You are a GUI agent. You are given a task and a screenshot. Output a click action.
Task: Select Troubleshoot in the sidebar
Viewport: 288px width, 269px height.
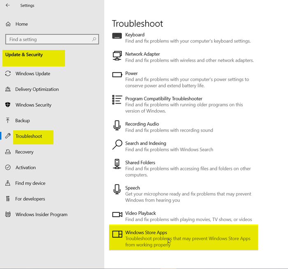[x=29, y=136]
